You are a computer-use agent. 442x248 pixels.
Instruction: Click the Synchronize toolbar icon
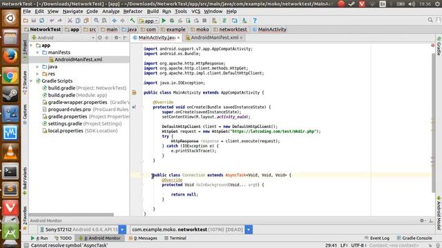41,21
